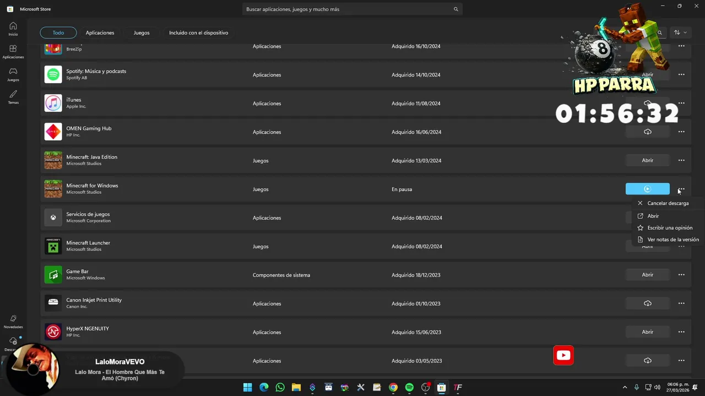Select the Juegos filter tab at the top
This screenshot has height=396, width=705.
[142, 33]
